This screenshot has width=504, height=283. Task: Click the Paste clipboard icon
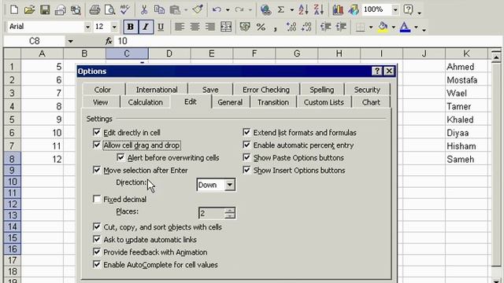[175, 10]
